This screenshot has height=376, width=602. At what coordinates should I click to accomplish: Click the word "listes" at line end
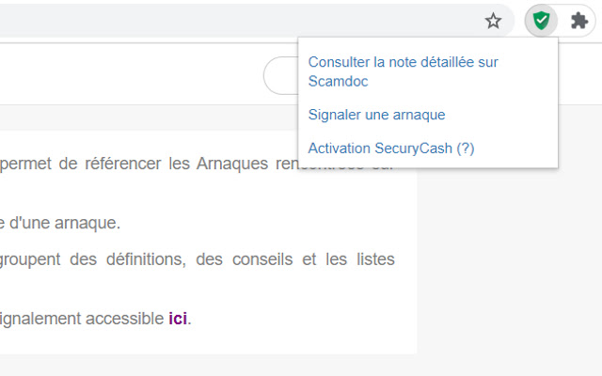373,259
